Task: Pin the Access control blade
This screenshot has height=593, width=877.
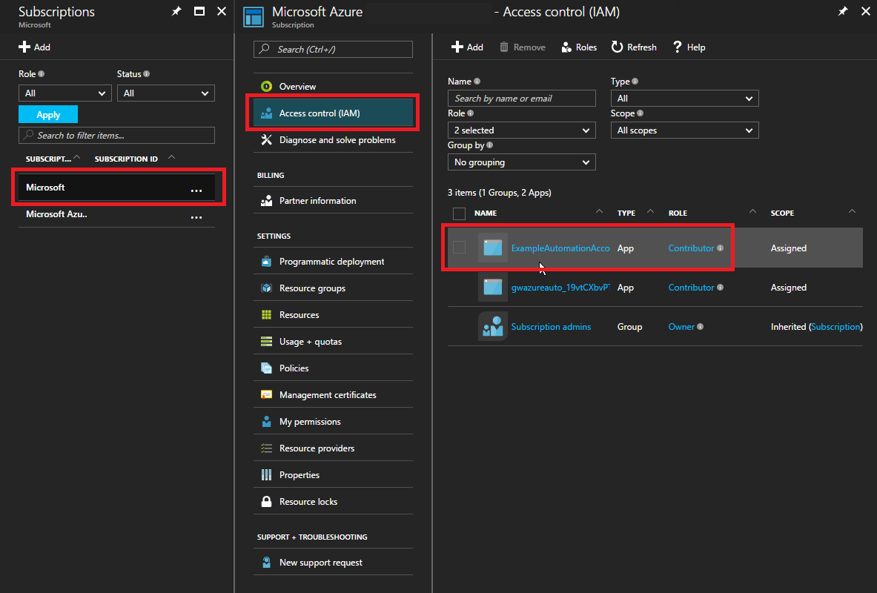Action: pos(842,12)
